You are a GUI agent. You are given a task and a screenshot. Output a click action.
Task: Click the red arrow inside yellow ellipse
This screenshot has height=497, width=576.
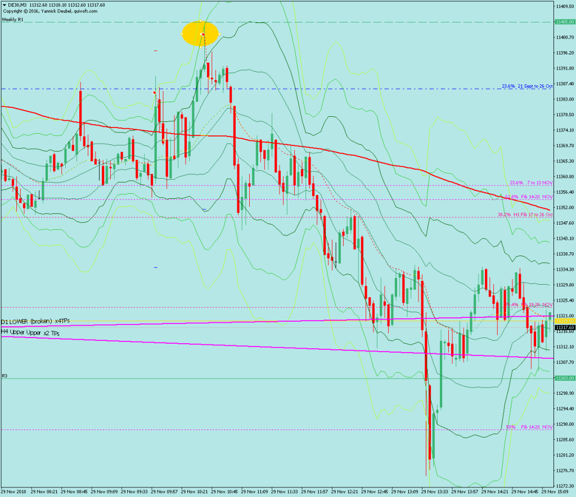click(202, 35)
